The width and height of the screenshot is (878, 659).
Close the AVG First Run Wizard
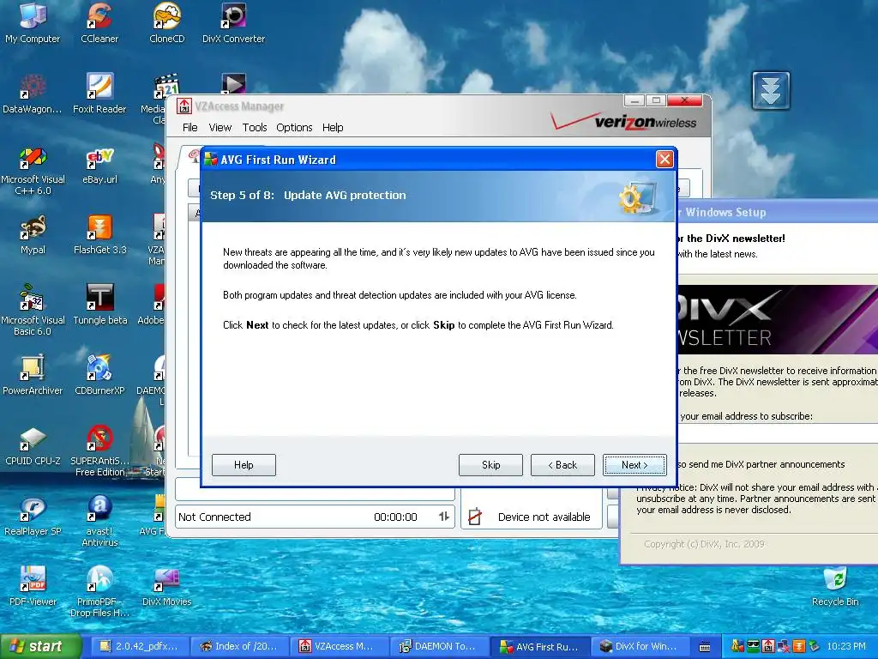tap(665, 160)
